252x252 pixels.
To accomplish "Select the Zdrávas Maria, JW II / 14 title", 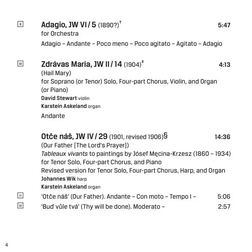I will 82,64.
